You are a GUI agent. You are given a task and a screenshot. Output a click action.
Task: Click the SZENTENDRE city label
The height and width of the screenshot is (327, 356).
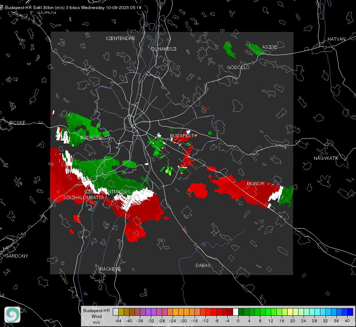[x=120, y=39]
